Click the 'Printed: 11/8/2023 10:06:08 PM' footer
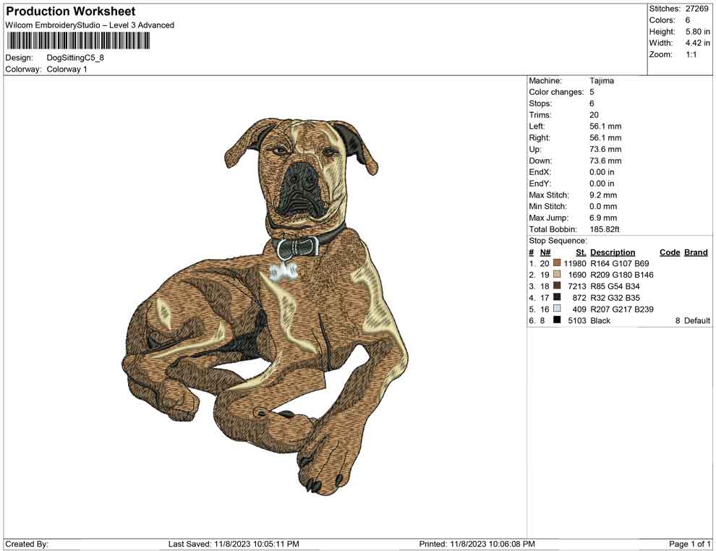 pos(477,544)
